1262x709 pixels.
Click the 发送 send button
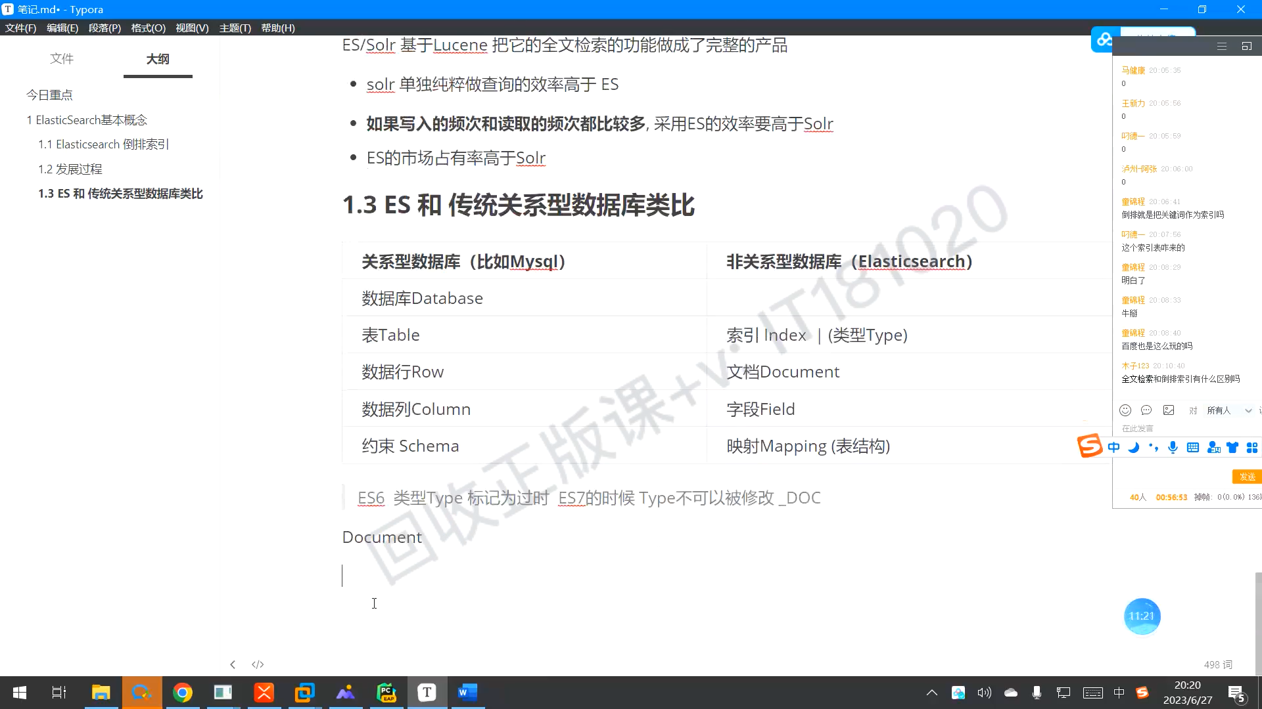pyautogui.click(x=1247, y=477)
